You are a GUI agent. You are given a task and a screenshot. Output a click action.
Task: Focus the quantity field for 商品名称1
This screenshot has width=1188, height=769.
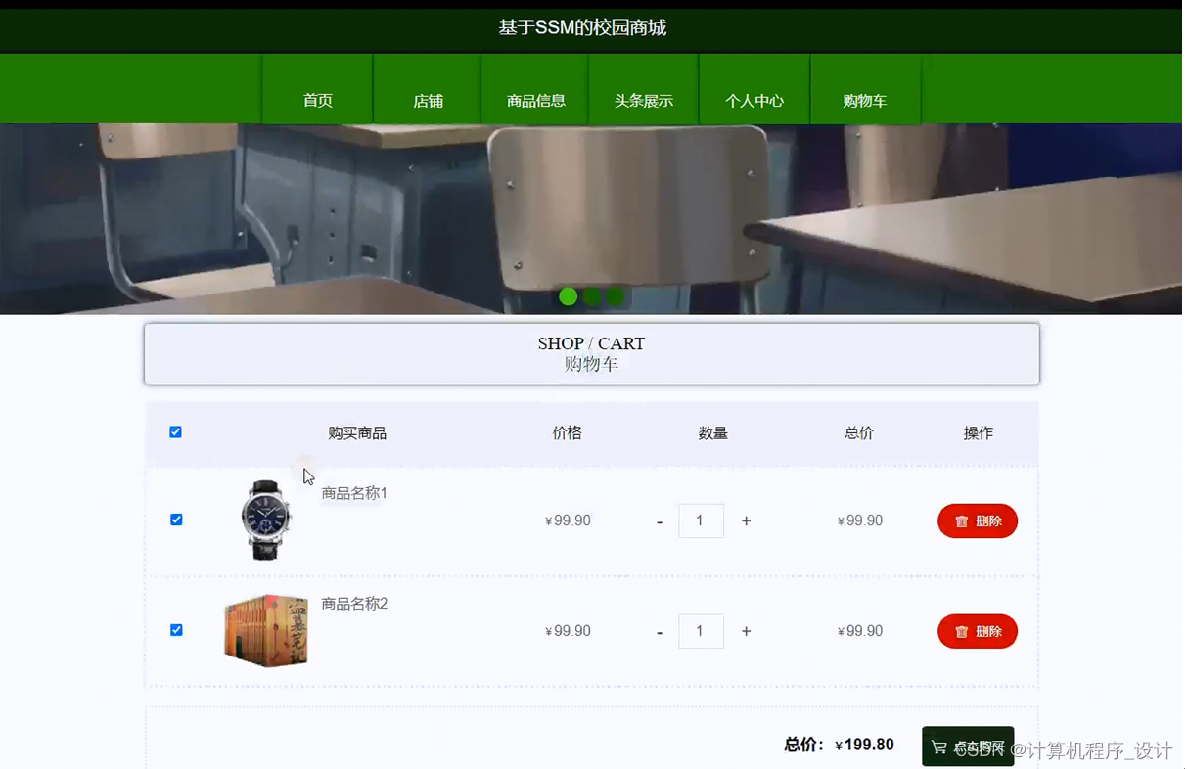pos(701,520)
